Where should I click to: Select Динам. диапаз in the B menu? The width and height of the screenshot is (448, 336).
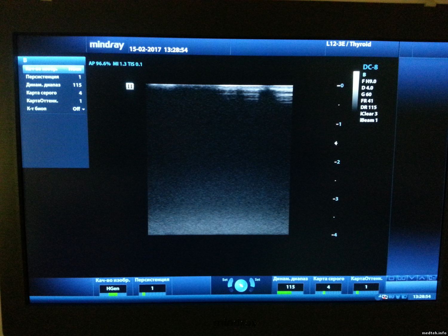point(43,85)
